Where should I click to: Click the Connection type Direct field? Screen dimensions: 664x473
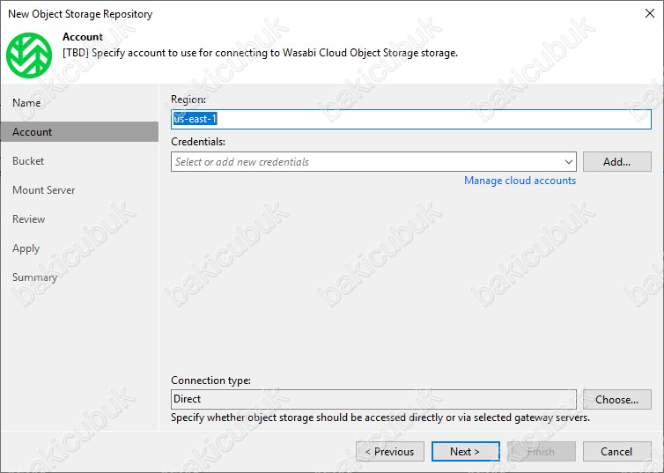pos(373,399)
